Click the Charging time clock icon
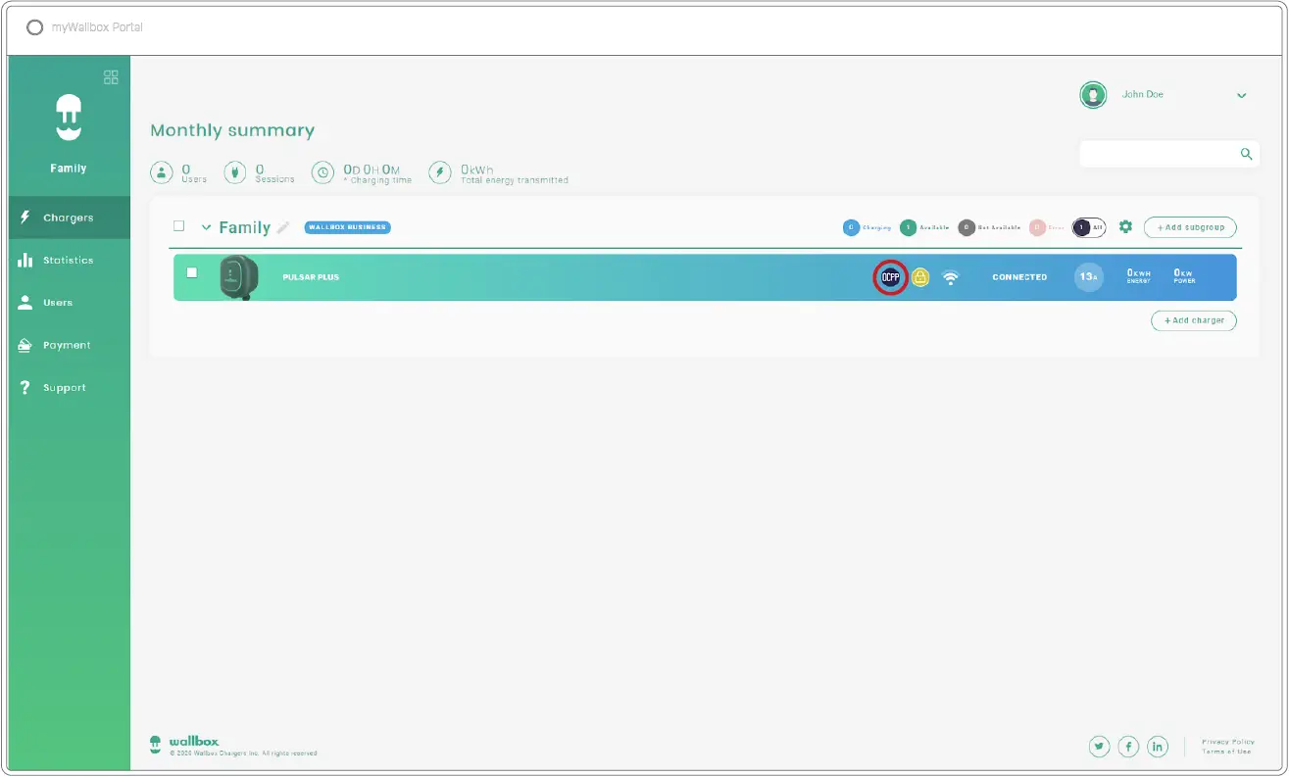Screen dimensions: 1289x777 point(322,173)
